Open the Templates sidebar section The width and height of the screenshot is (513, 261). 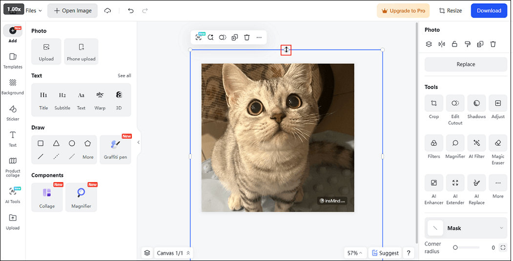[x=13, y=61]
